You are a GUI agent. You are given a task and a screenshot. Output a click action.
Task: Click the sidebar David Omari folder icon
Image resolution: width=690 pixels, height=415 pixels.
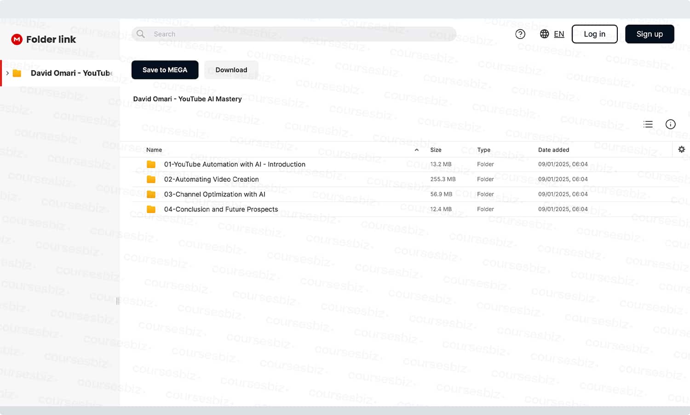tap(17, 73)
